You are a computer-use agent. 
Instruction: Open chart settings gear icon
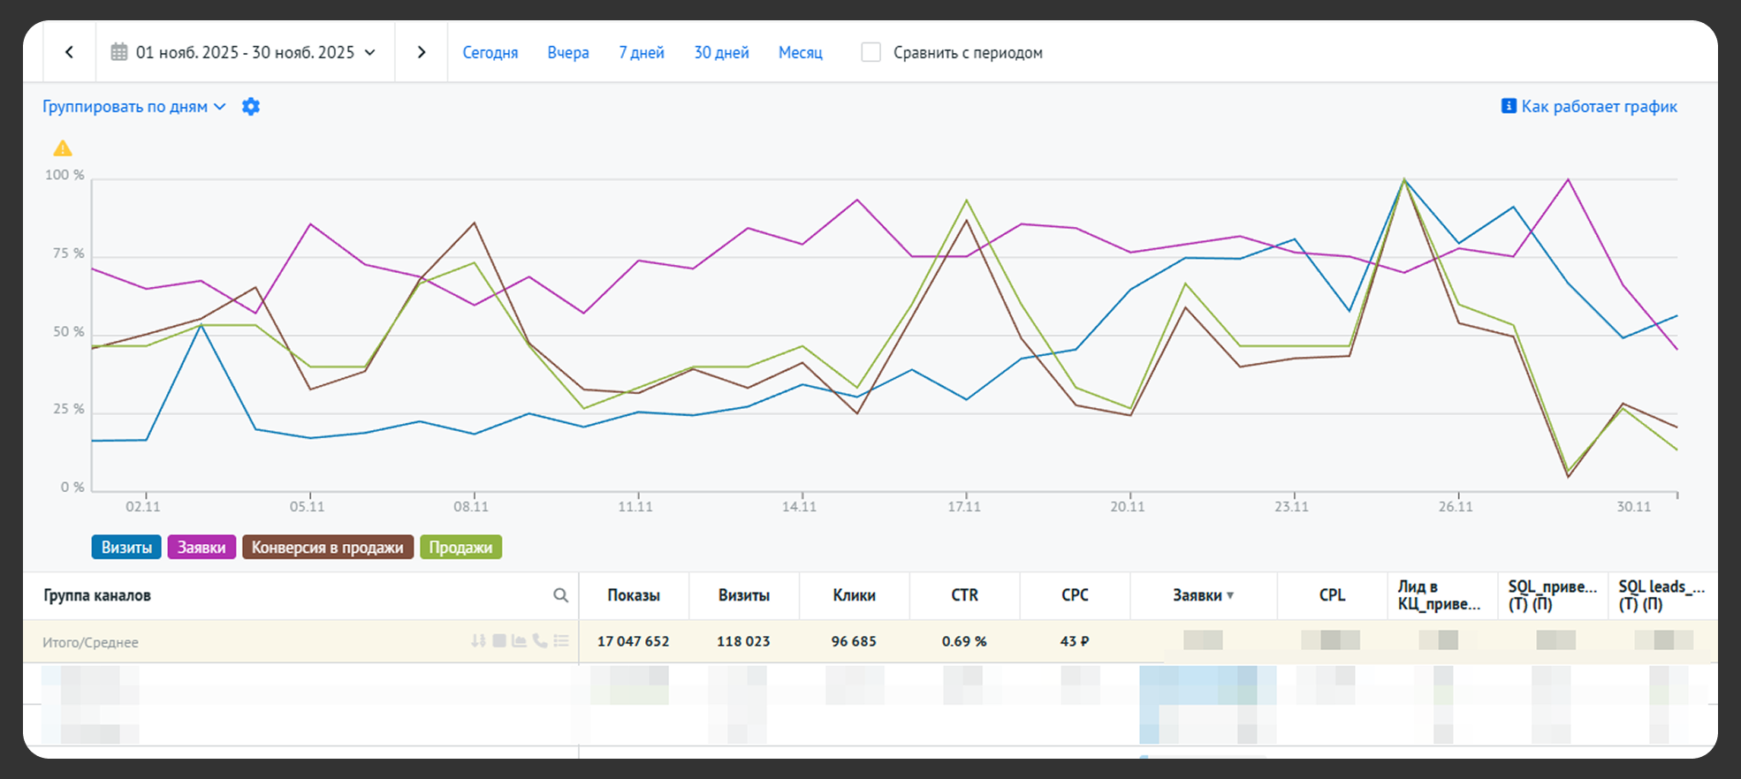point(251,107)
